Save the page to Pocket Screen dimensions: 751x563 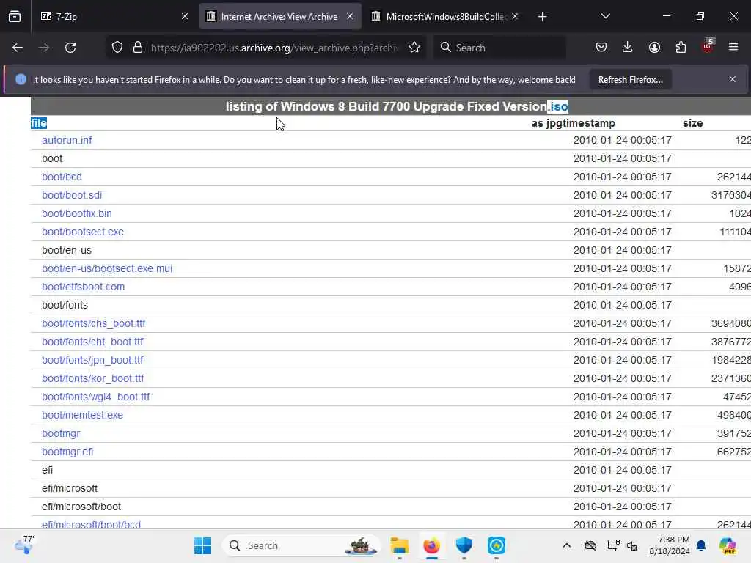click(601, 48)
